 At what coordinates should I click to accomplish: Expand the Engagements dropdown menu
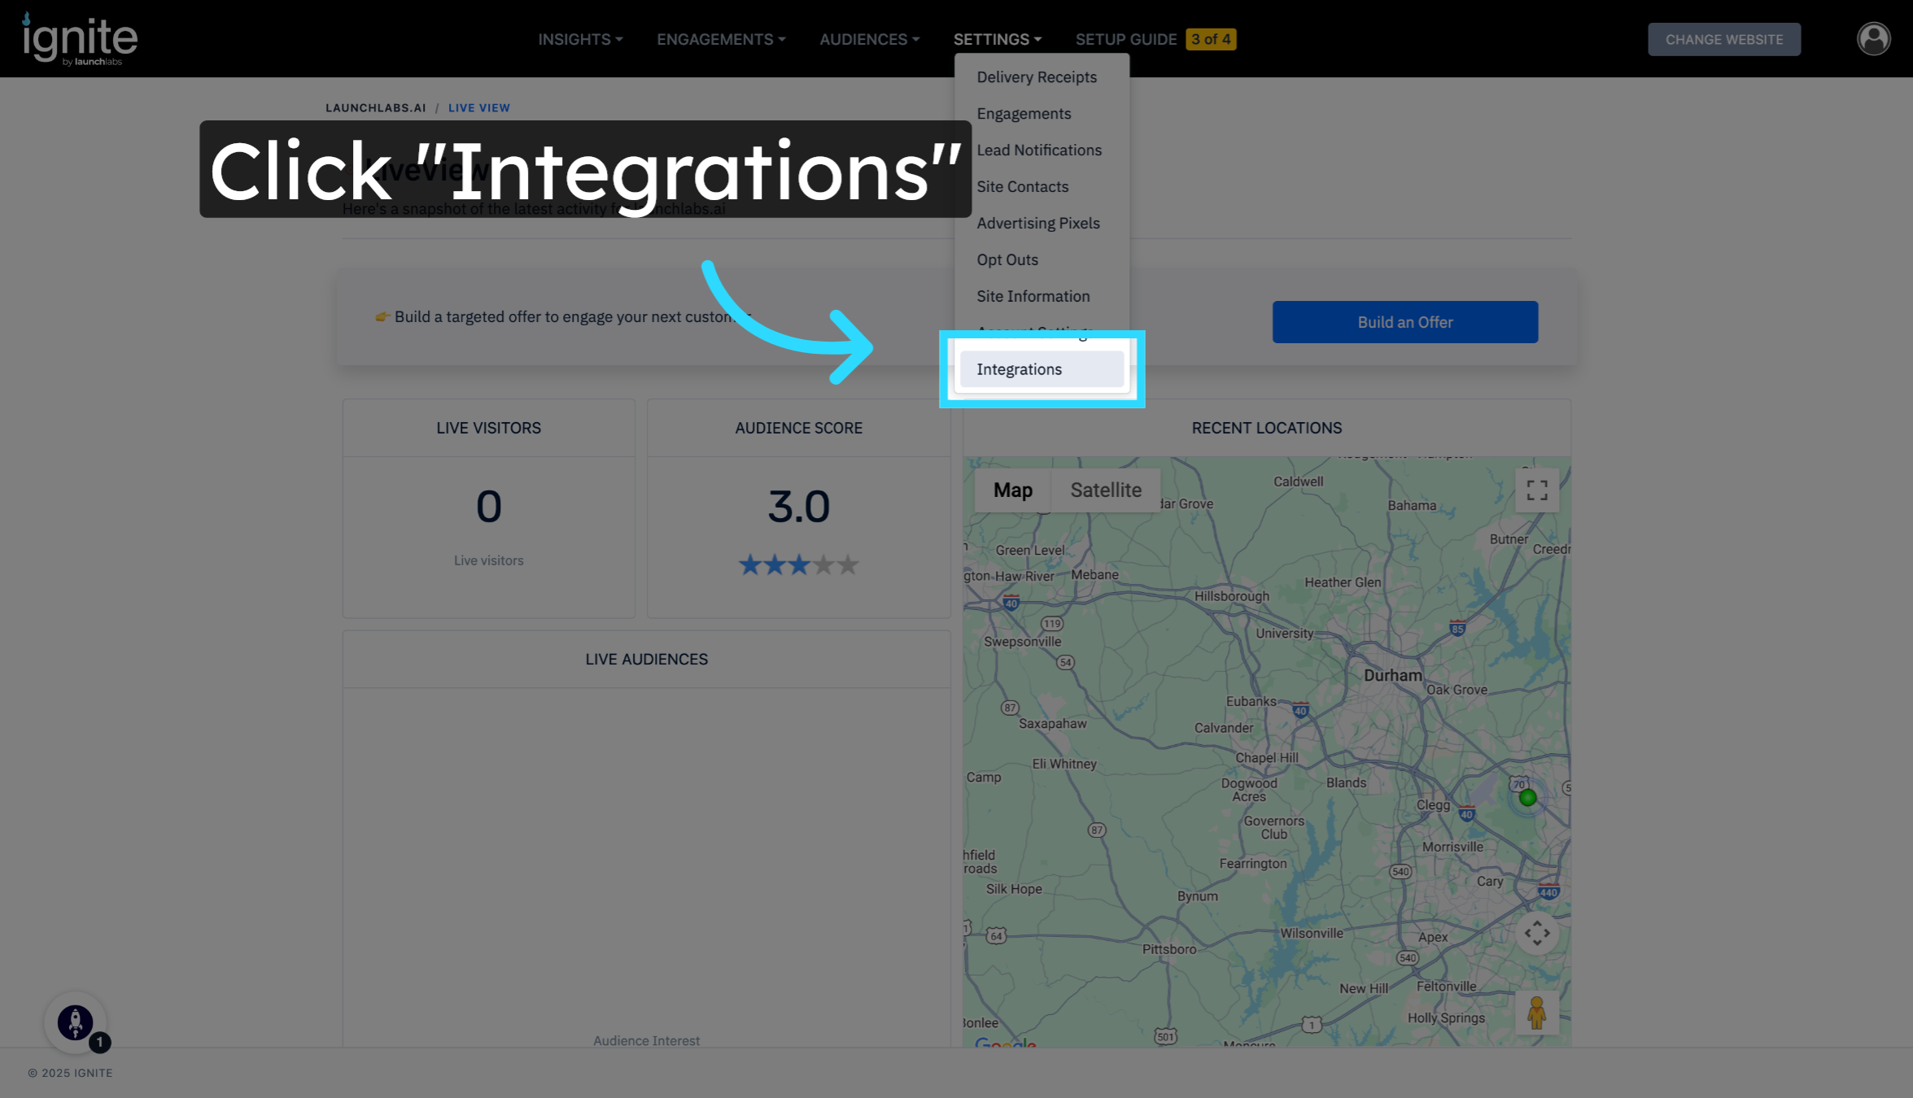pos(721,39)
